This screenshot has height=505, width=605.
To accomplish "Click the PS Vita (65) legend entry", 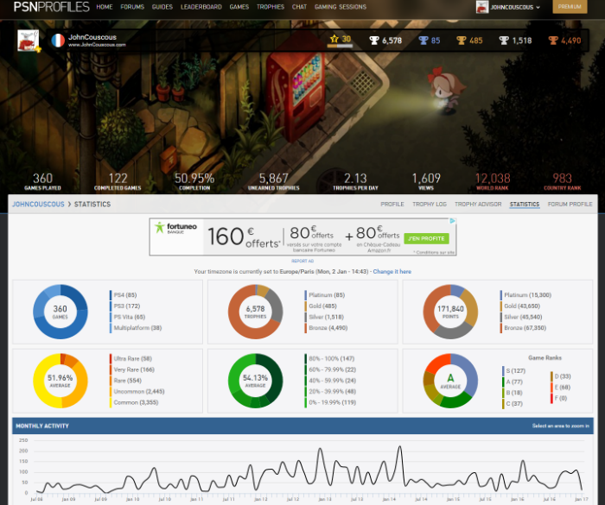I will [x=130, y=318].
